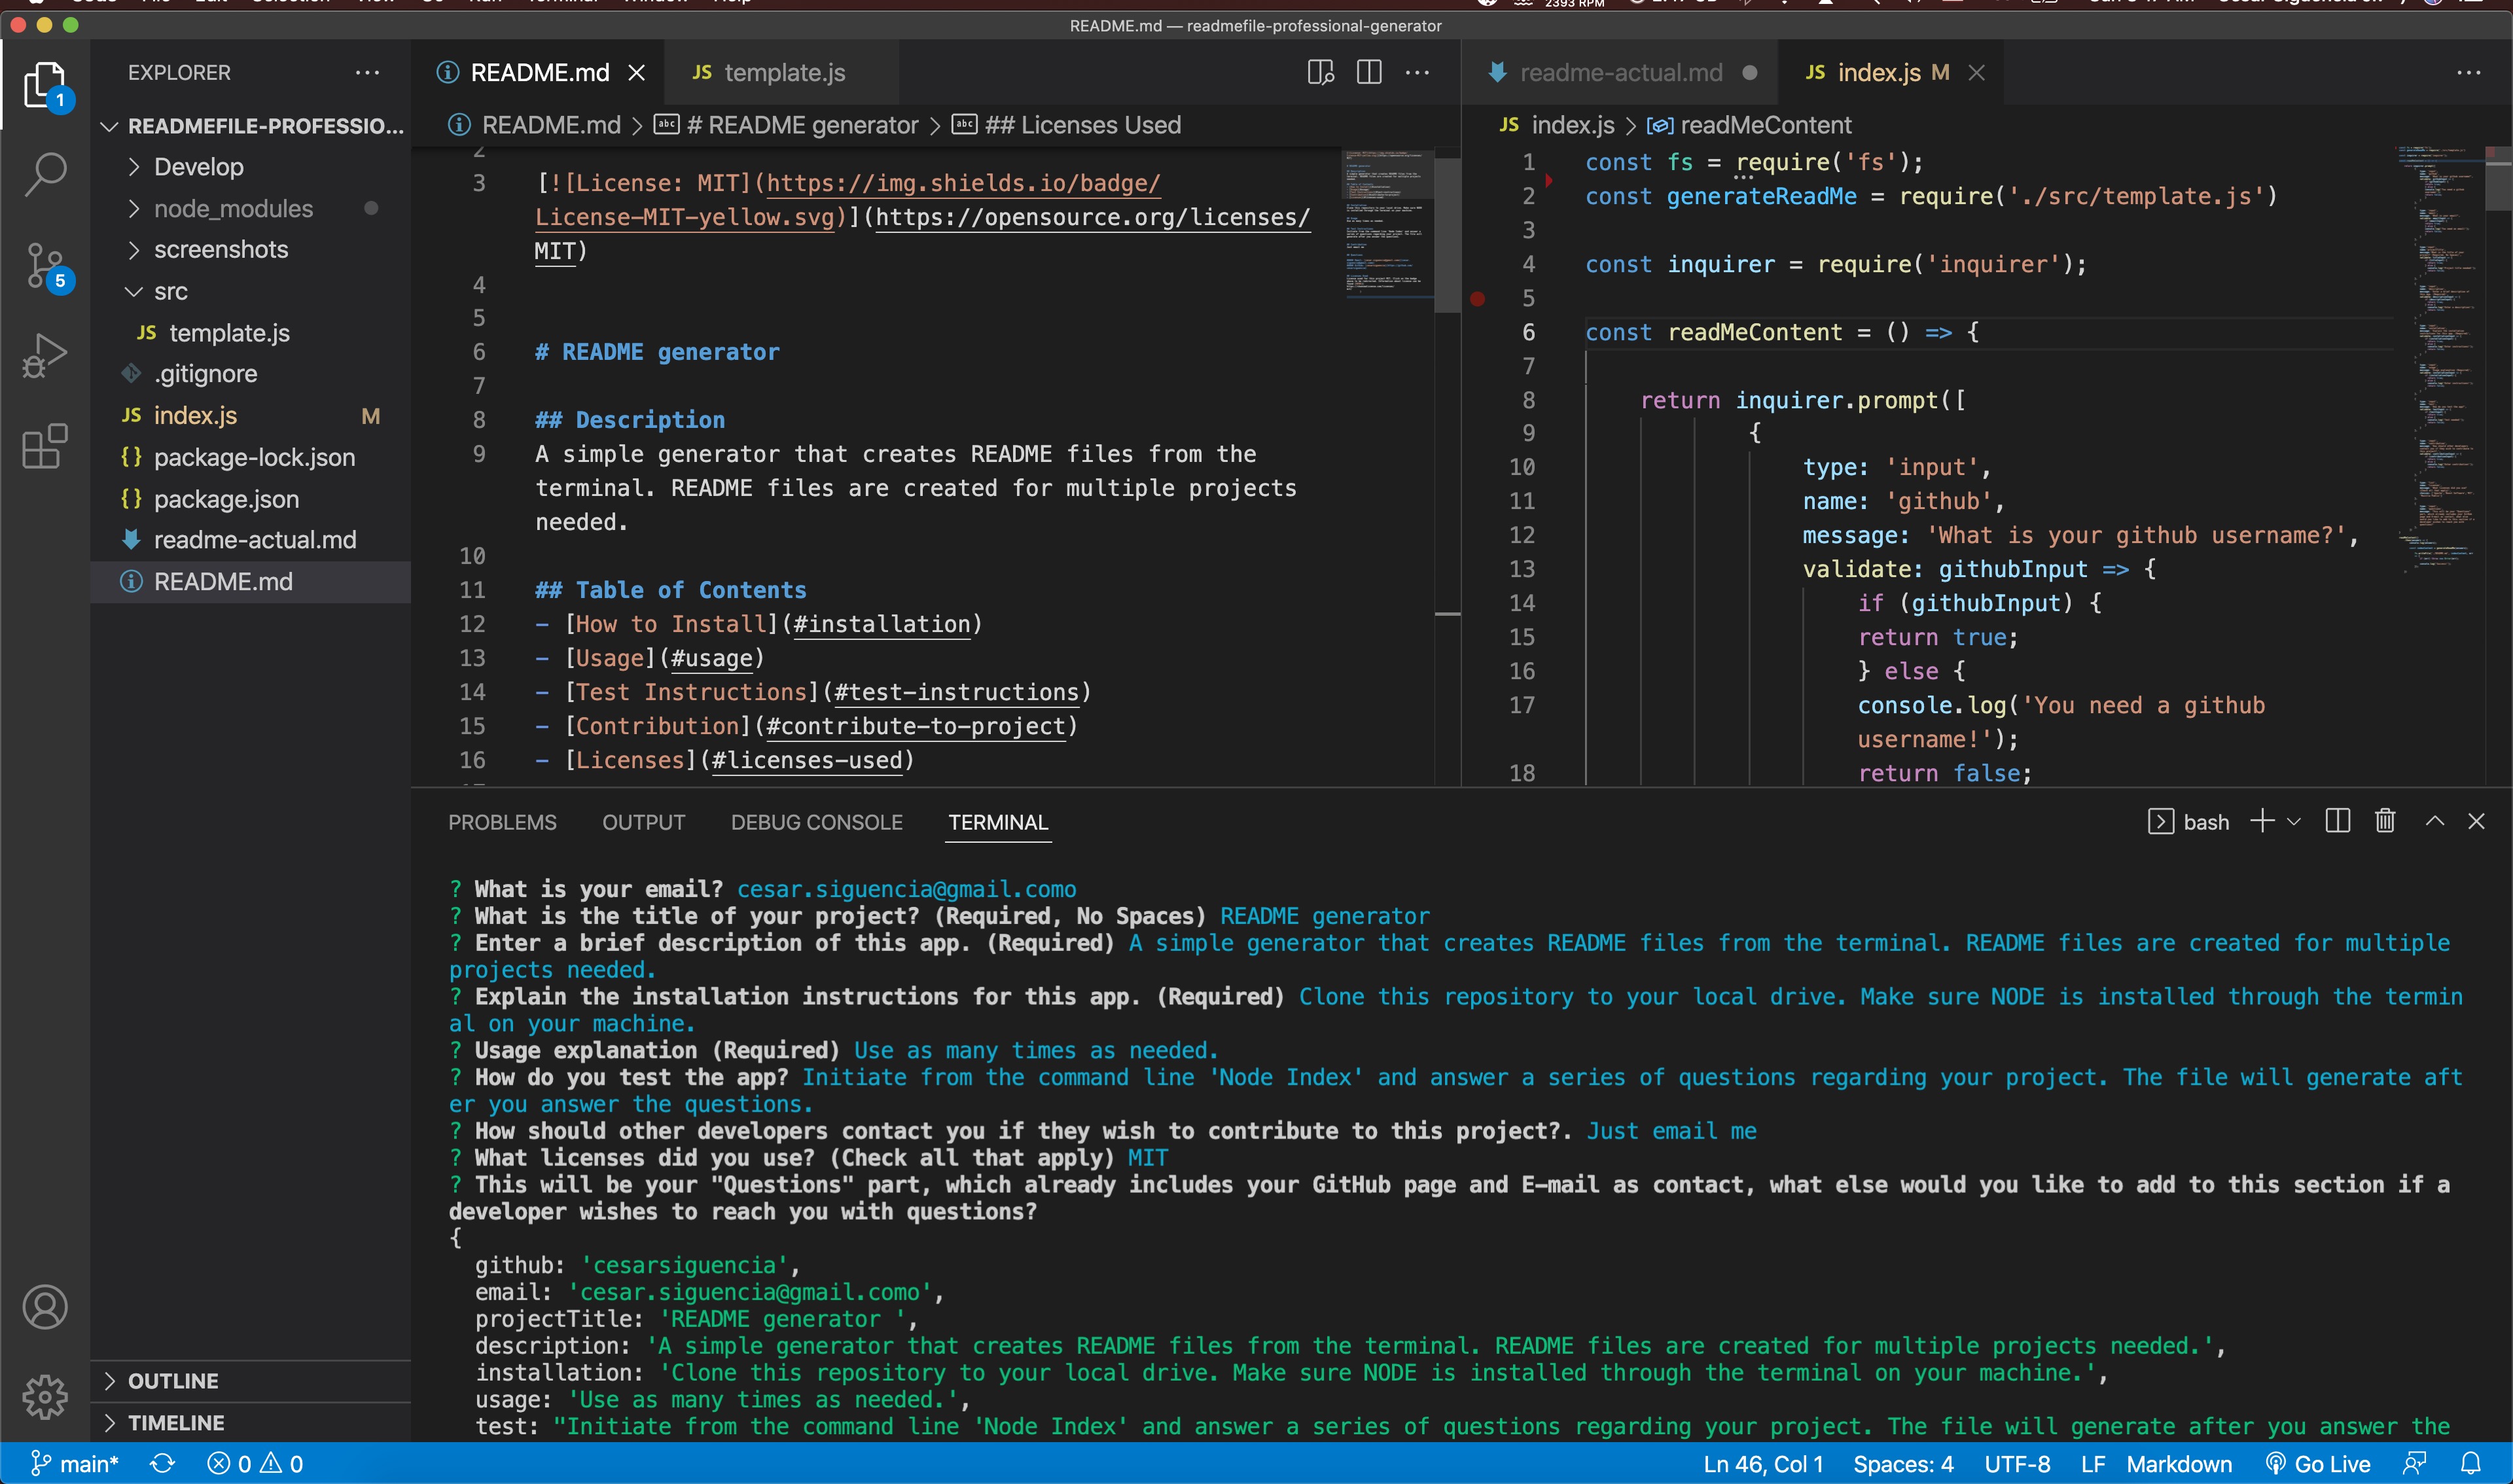Open the Manage gear icon
The image size is (2513, 1484).
(x=45, y=1396)
